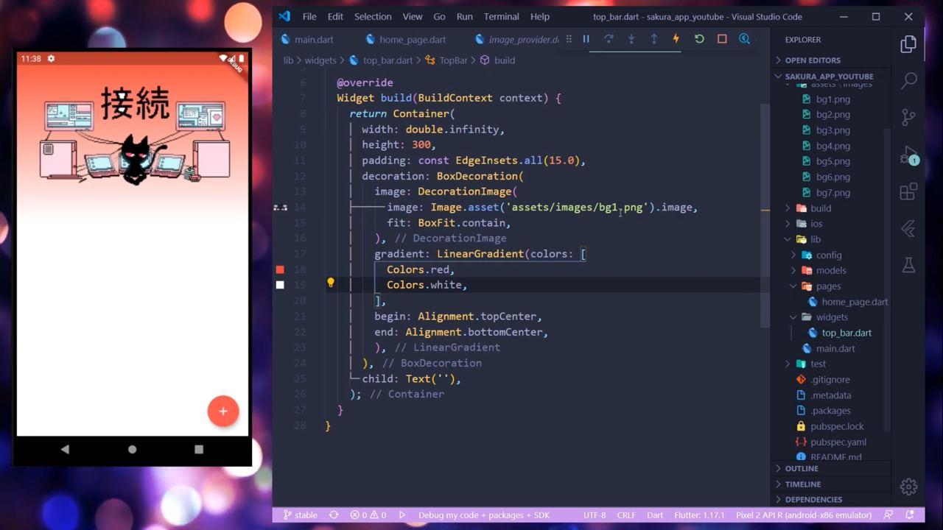The height and width of the screenshot is (530, 943).
Task: Open top_bar.dart in the explorer tree
Action: 846,333
